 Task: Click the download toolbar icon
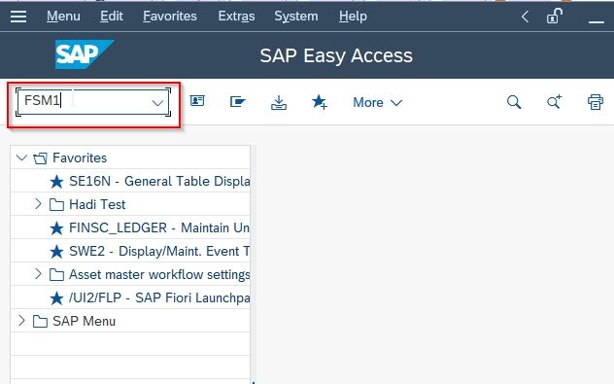pyautogui.click(x=279, y=103)
